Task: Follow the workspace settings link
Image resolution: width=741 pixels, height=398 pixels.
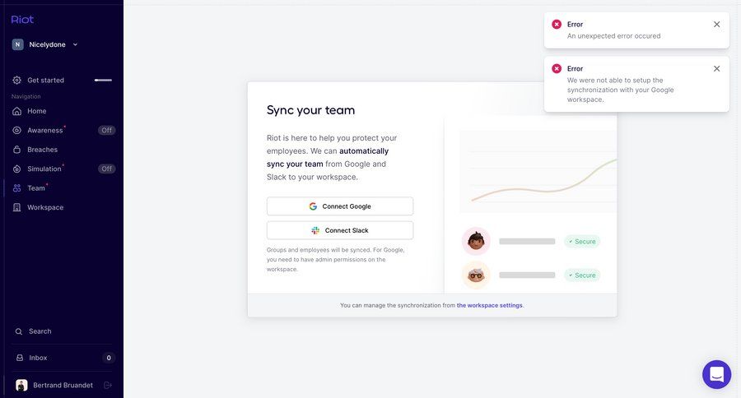Action: coord(489,305)
